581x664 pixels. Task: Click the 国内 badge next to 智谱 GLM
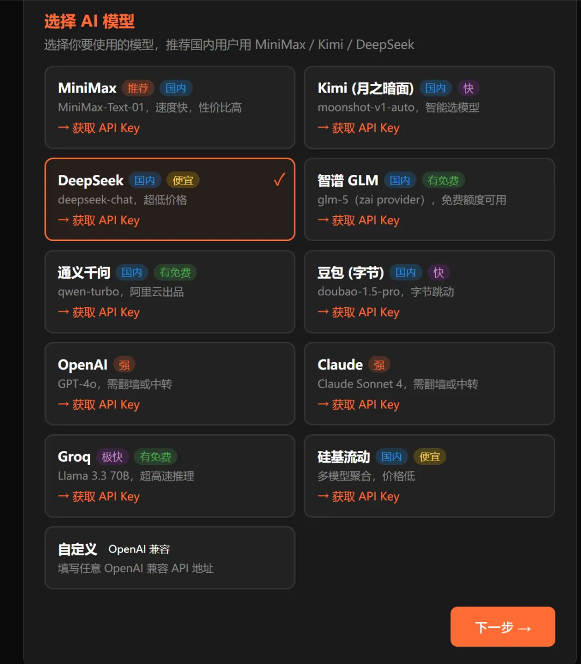point(400,180)
